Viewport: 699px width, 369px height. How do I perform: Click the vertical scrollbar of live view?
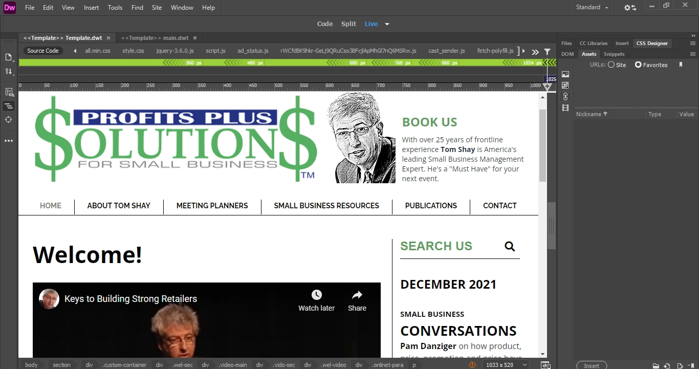point(543,145)
